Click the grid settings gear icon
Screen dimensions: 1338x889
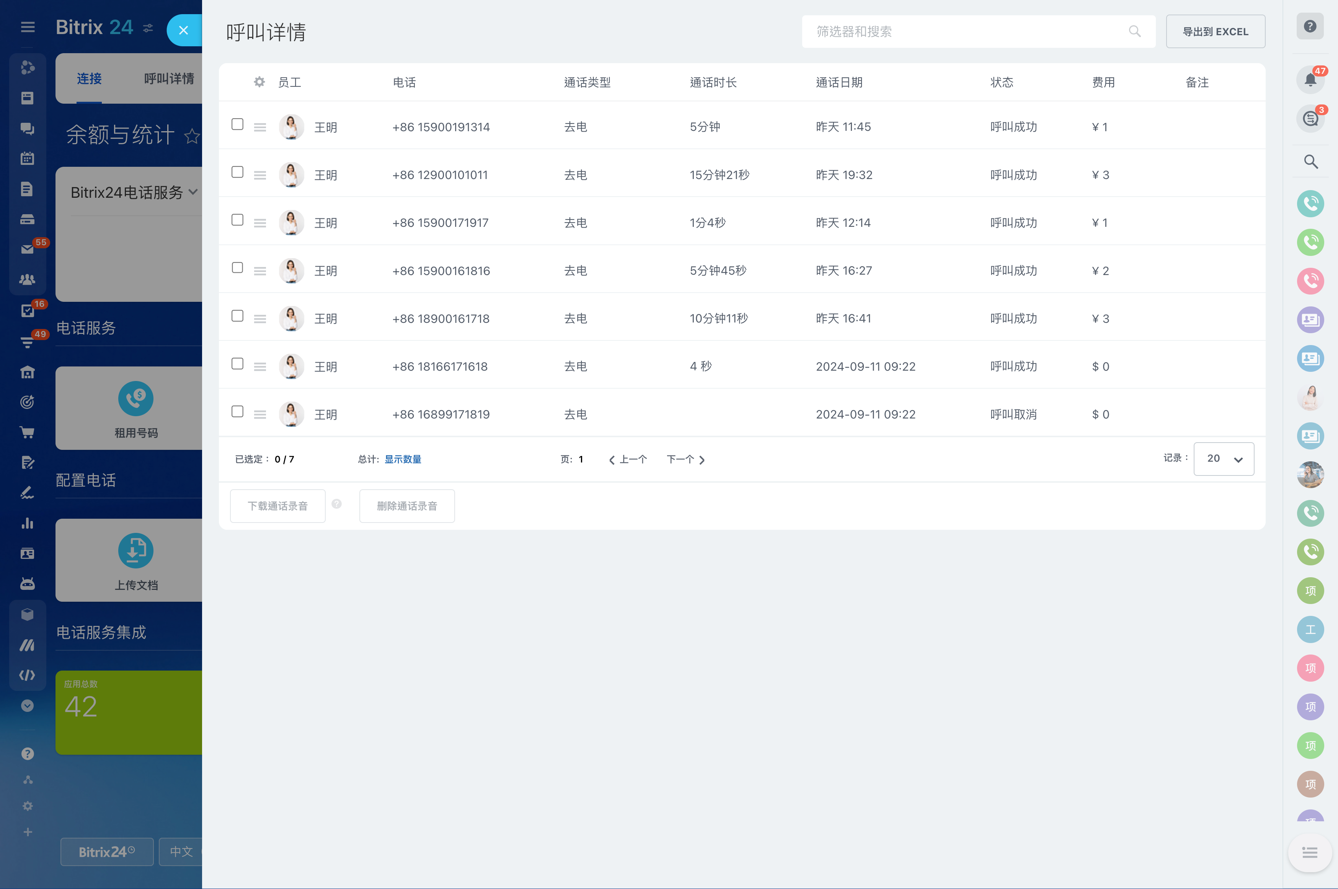coord(259,82)
